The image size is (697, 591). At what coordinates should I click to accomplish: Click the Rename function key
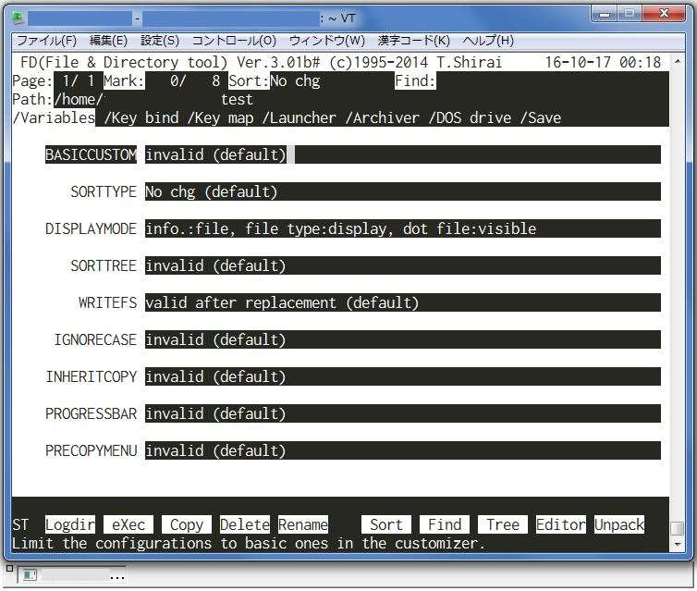pyautogui.click(x=303, y=524)
